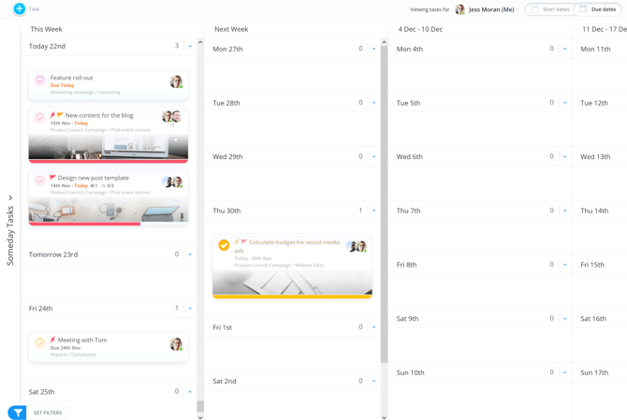Click orange flag on New content for the blog
Image resolution: width=627 pixels, height=420 pixels.
pos(60,115)
